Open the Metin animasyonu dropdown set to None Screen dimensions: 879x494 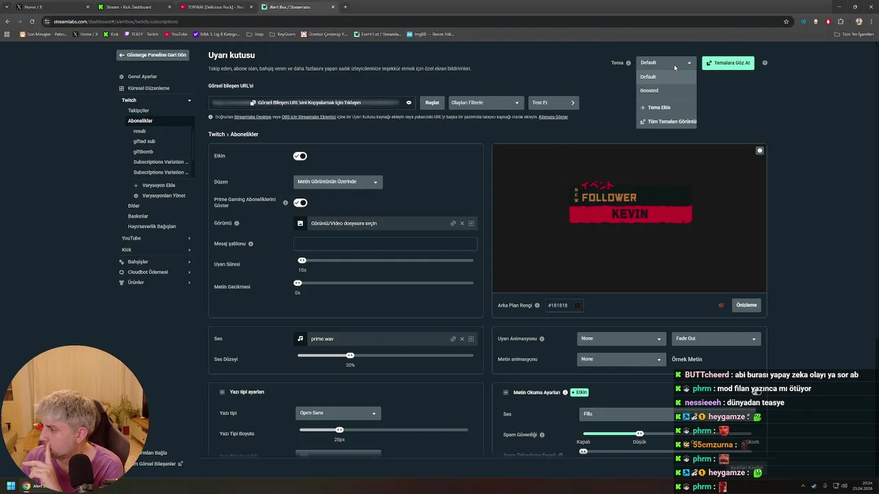click(x=621, y=359)
